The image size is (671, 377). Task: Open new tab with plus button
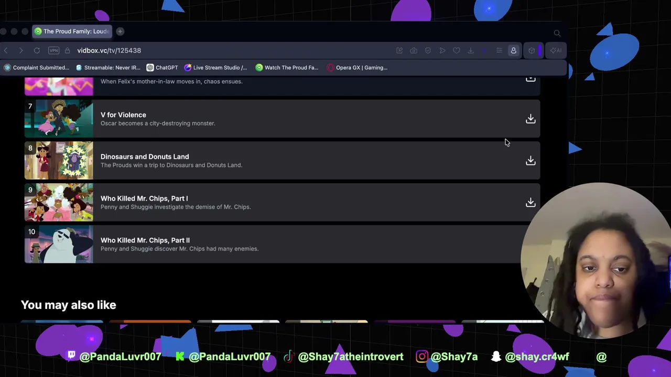(x=120, y=31)
